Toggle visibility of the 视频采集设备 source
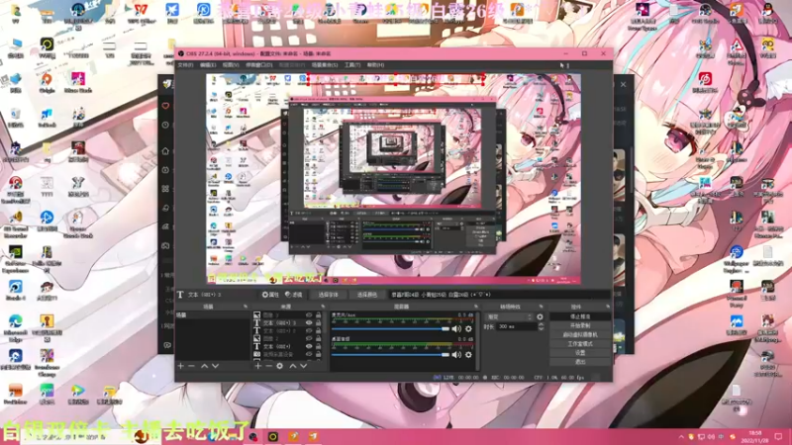 tap(309, 354)
